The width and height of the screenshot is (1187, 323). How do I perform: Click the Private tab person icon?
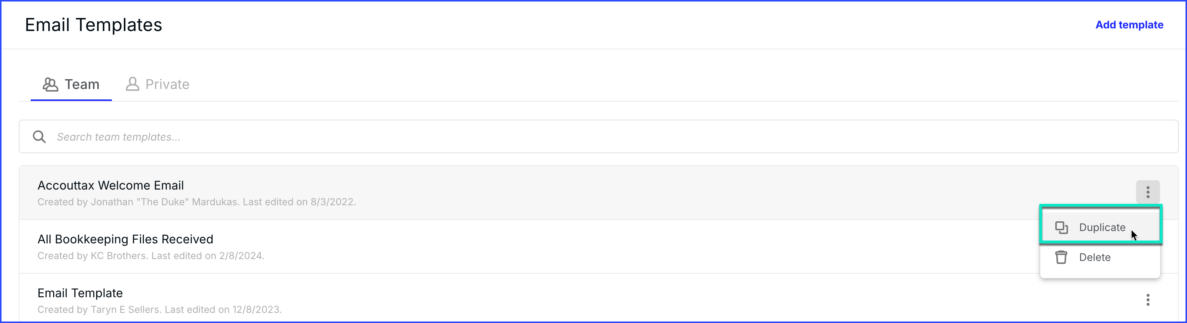[x=133, y=84]
